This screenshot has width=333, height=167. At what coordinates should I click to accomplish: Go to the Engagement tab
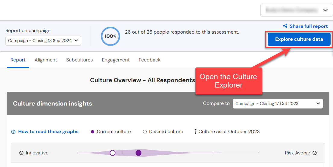[x=116, y=60]
